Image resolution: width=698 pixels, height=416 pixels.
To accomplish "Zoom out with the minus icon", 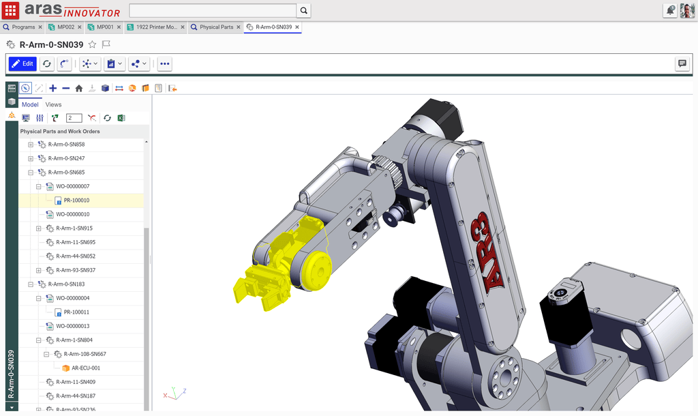I will coord(66,88).
